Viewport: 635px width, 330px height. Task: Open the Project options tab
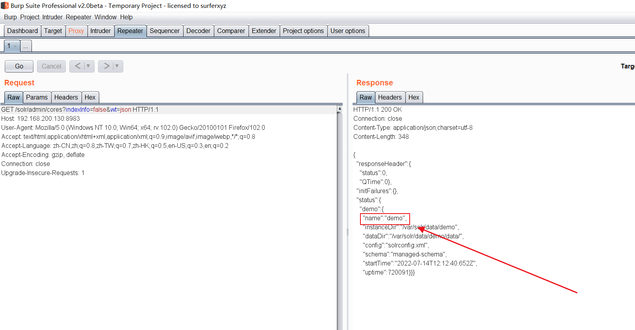pos(303,31)
